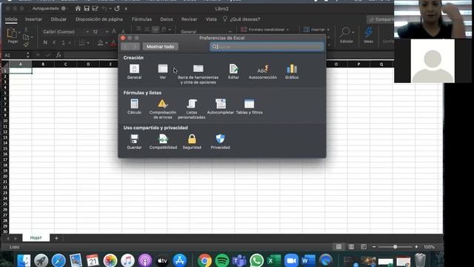The height and width of the screenshot is (267, 474).
Task: Open the Edición dropdown
Action: click(347, 35)
